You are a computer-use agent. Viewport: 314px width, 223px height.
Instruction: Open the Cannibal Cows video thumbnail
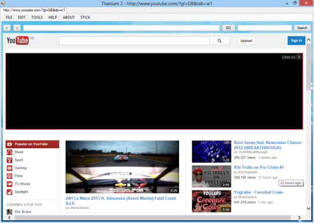tap(212, 201)
